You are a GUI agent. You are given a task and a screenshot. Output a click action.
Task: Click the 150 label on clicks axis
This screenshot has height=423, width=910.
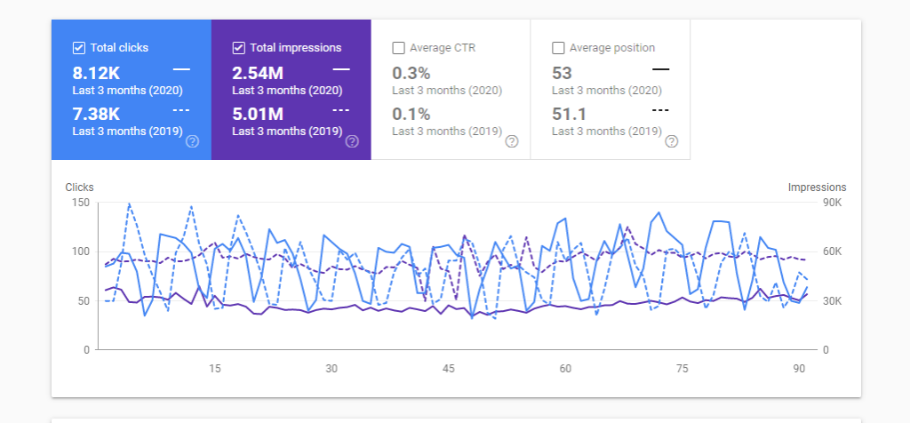(81, 203)
